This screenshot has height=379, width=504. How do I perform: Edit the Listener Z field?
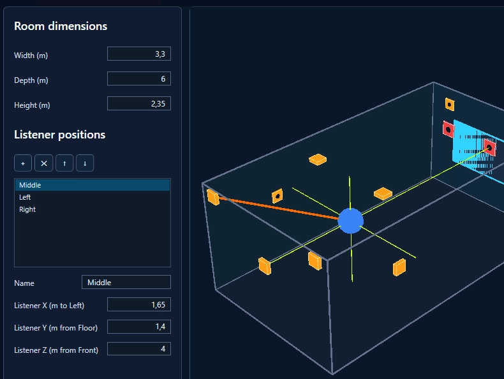pyautogui.click(x=139, y=349)
